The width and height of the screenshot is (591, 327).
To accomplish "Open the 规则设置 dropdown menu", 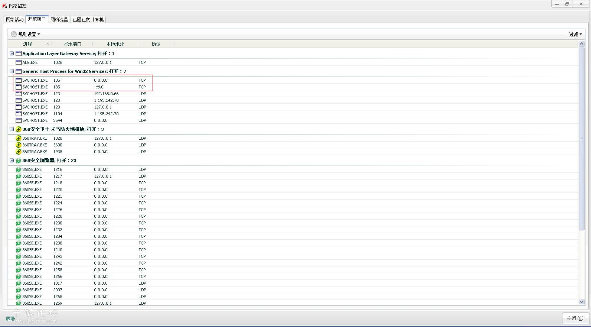I will tap(29, 34).
